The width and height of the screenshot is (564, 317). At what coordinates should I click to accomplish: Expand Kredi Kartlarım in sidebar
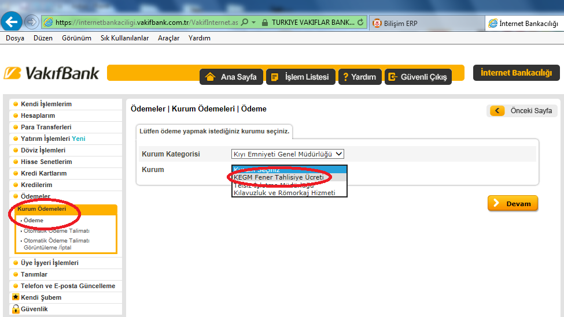click(x=44, y=173)
